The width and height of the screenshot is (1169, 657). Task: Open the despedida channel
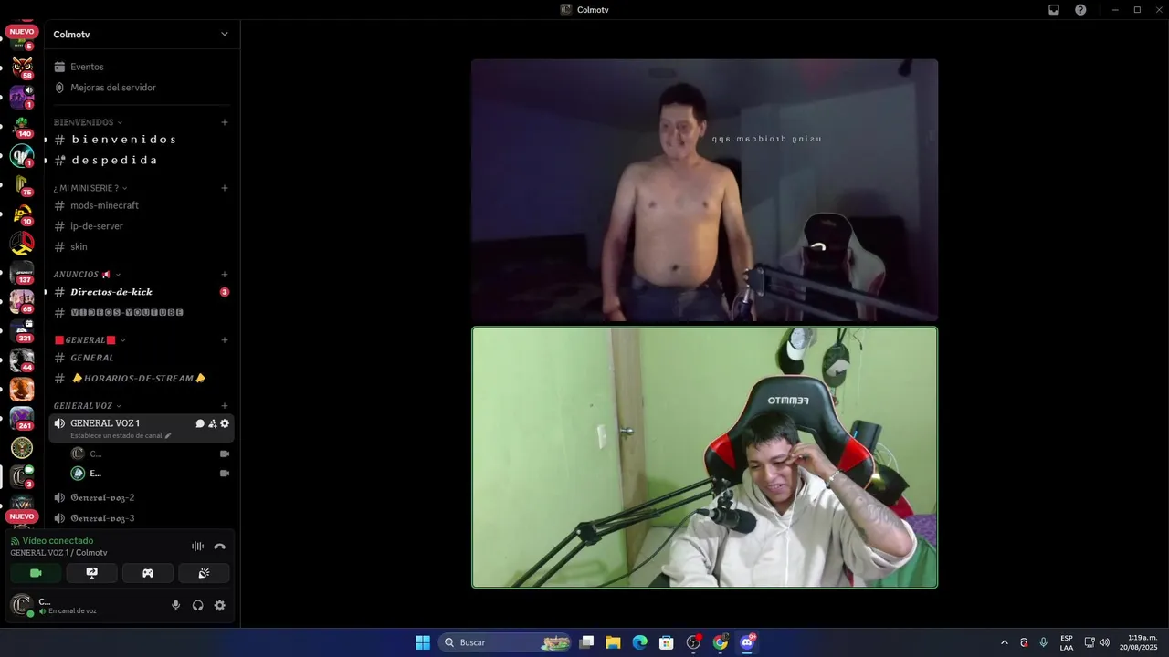[x=142, y=160]
